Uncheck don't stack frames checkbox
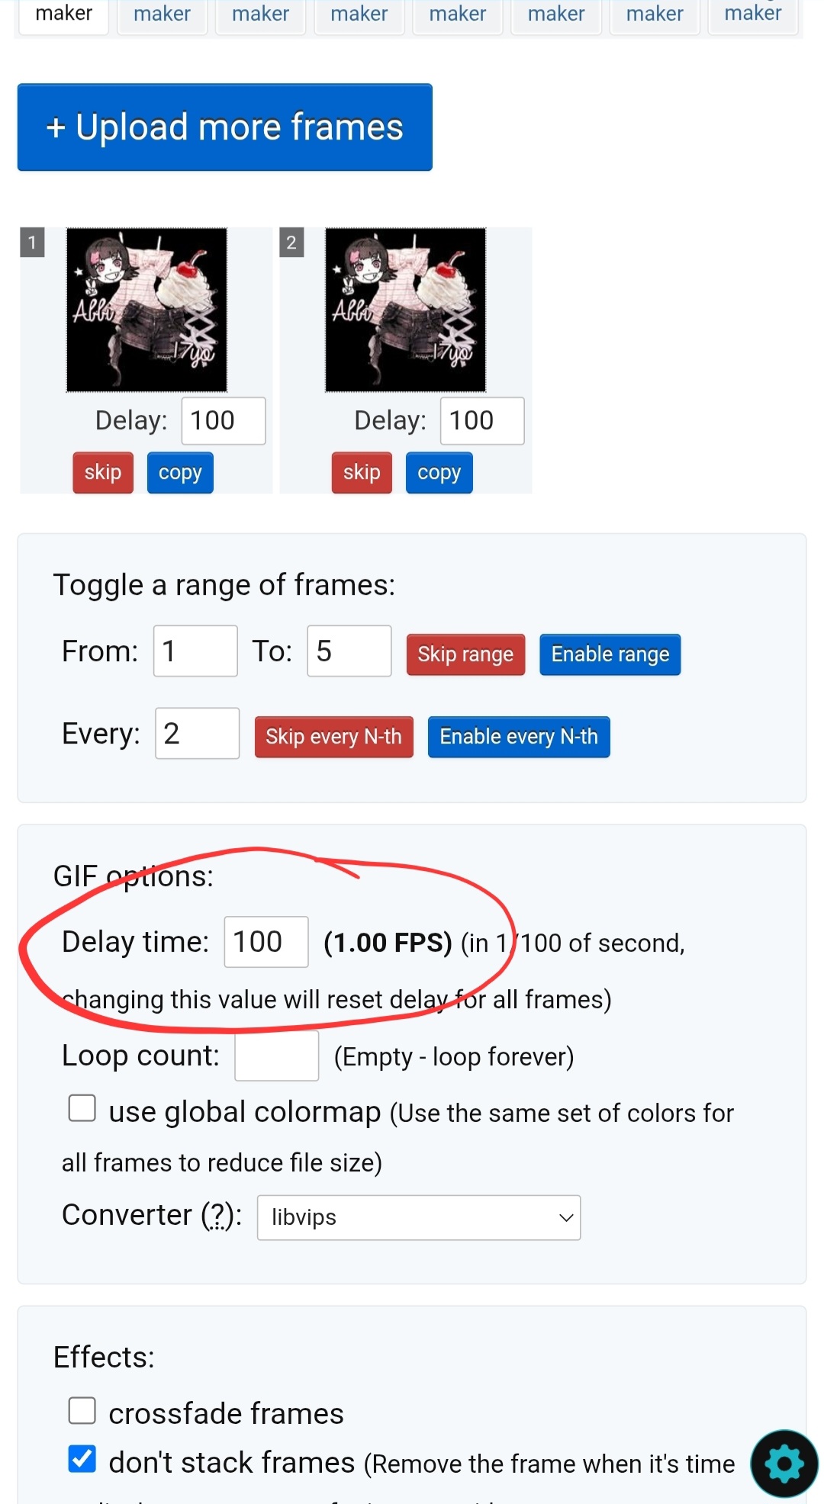824x1504 pixels. (x=82, y=1459)
